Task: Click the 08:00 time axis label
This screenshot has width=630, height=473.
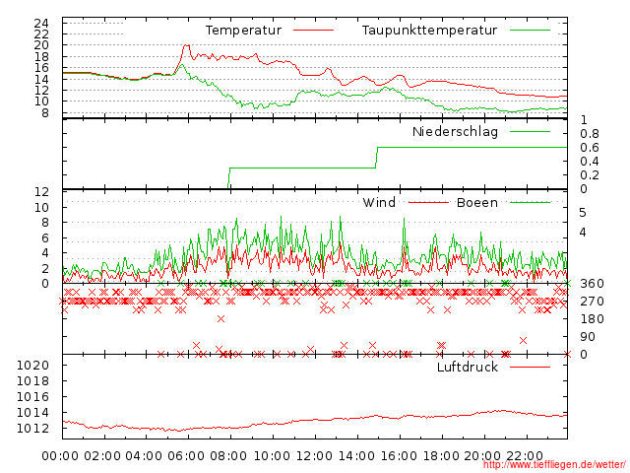Action: (x=228, y=456)
